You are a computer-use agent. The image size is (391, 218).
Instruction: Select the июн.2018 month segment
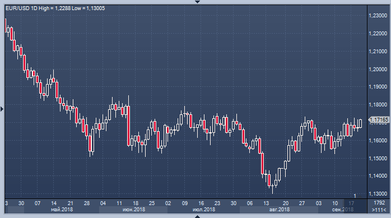[x=134, y=210]
